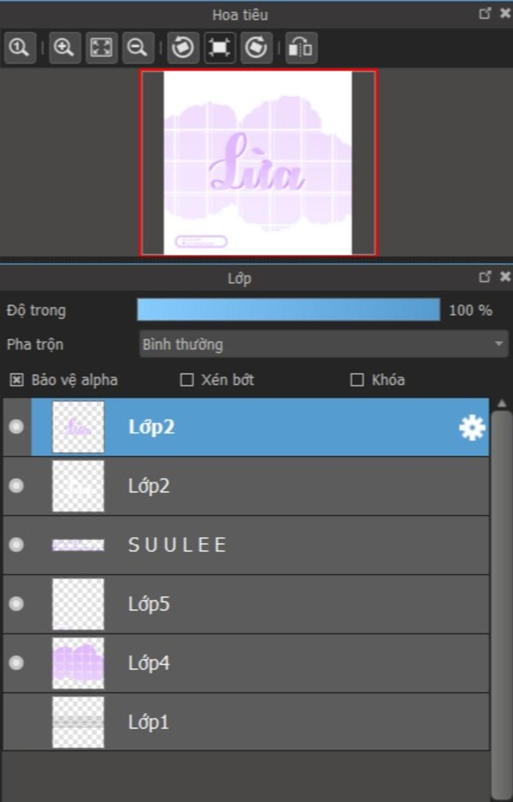Viewport: 513px width, 802px height.
Task: Fit canvas to screen in navigator
Action: point(101,48)
